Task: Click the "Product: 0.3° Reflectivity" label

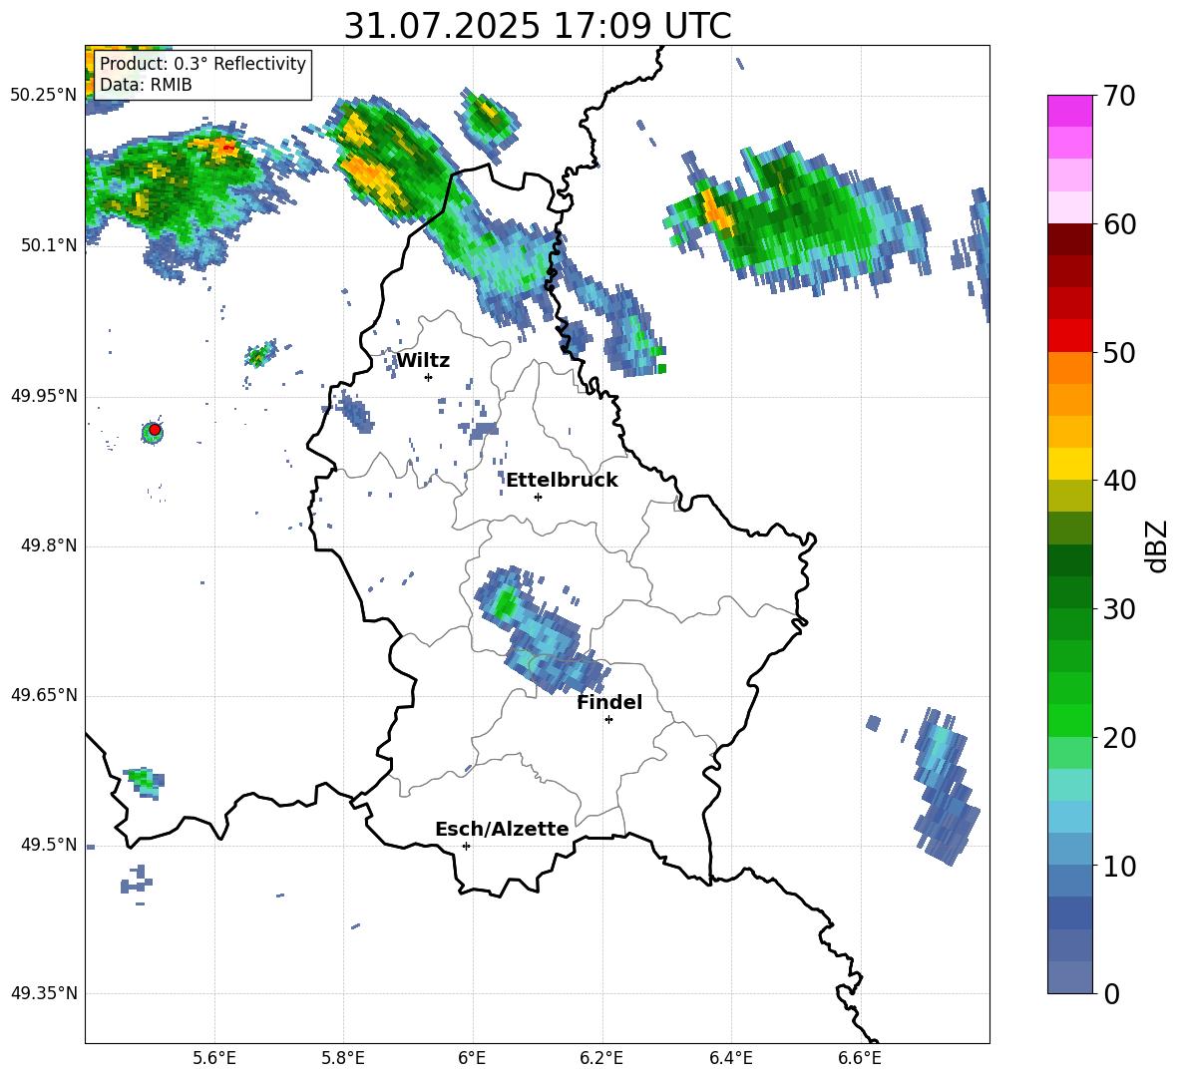Action: pos(203,64)
